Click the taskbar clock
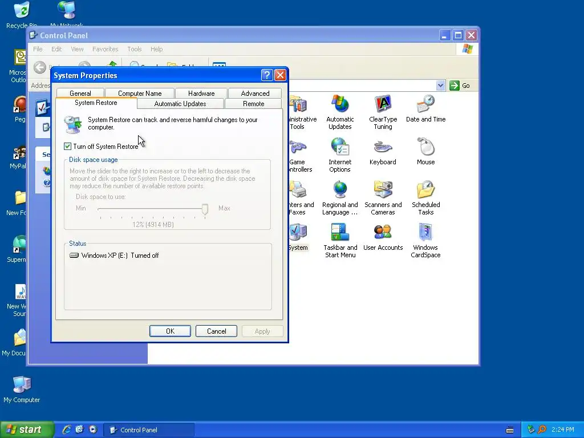The height and width of the screenshot is (438, 584). pos(563,429)
